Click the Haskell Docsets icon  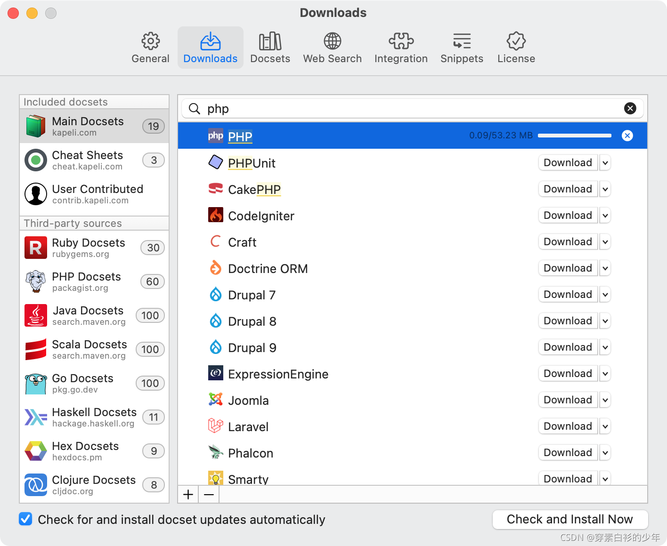pyautogui.click(x=35, y=417)
